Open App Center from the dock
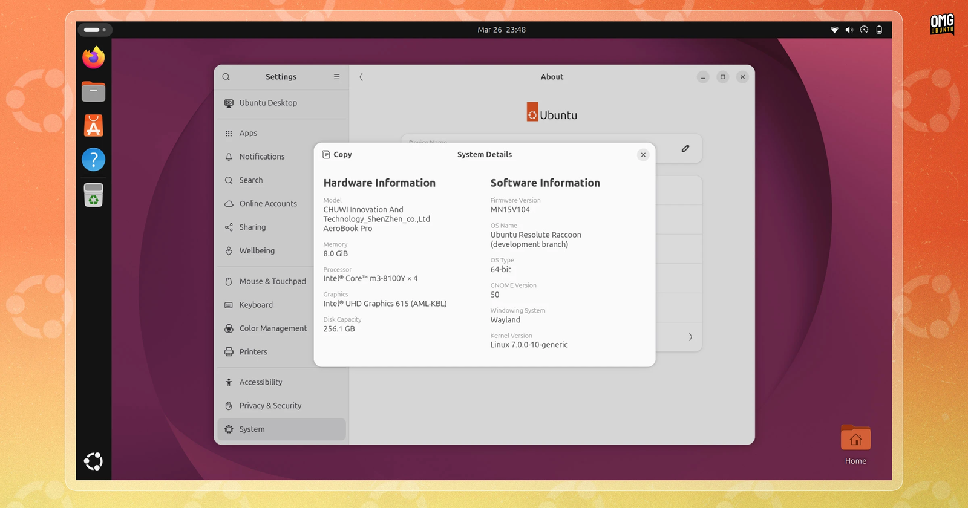The height and width of the screenshot is (508, 968). (x=94, y=126)
